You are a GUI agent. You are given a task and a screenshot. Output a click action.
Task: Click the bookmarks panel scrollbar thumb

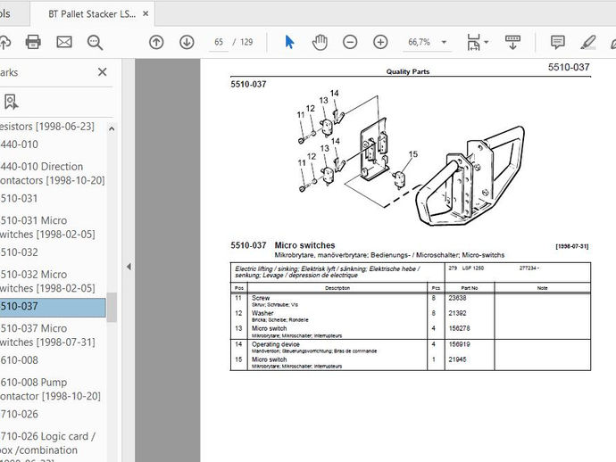click(112, 307)
